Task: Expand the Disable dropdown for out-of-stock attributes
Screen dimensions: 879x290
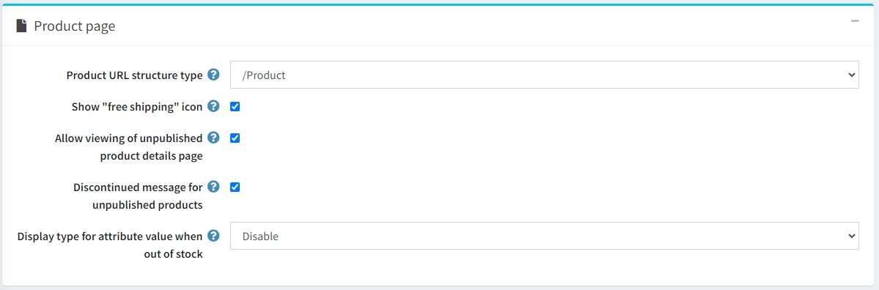Action: (x=544, y=236)
